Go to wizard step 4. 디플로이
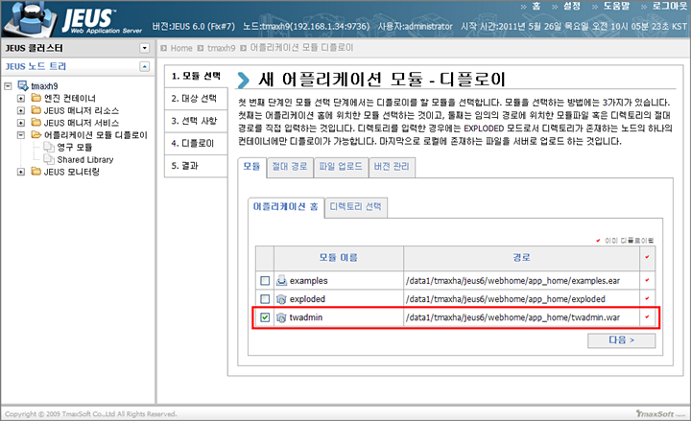 [x=196, y=143]
